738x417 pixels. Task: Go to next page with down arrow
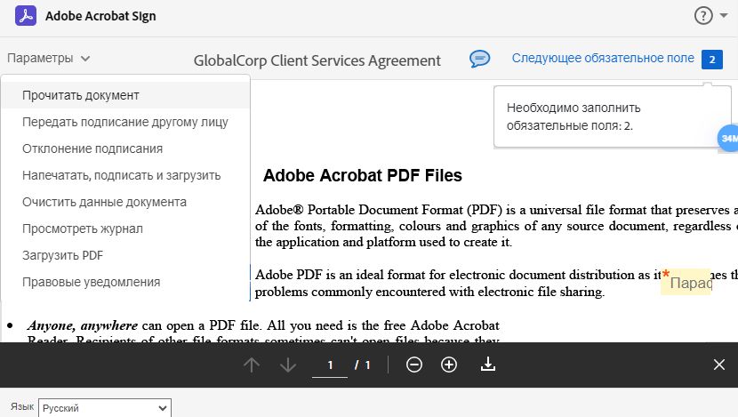pos(287,365)
